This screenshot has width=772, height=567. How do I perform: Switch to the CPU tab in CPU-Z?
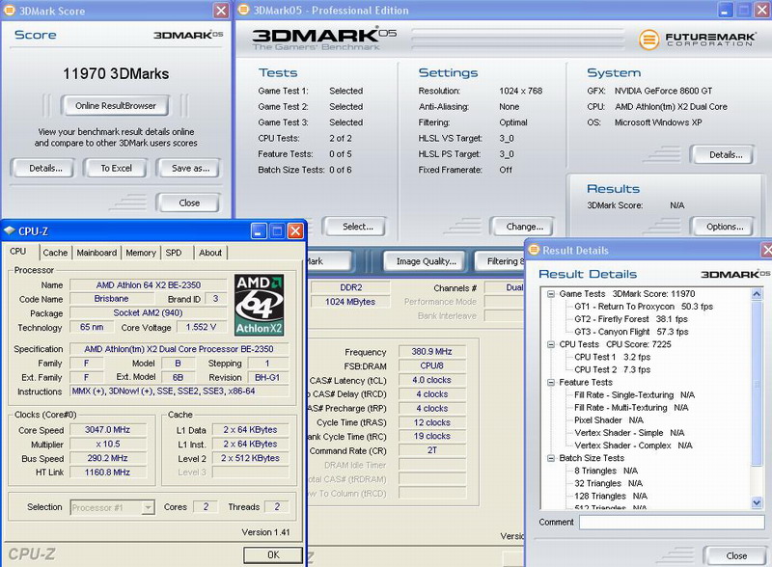click(18, 252)
